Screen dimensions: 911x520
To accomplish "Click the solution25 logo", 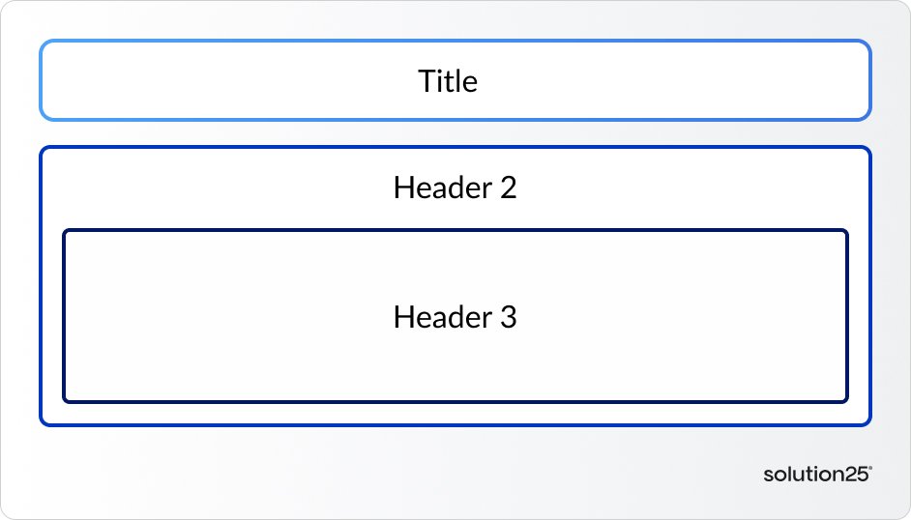I will [x=816, y=474].
